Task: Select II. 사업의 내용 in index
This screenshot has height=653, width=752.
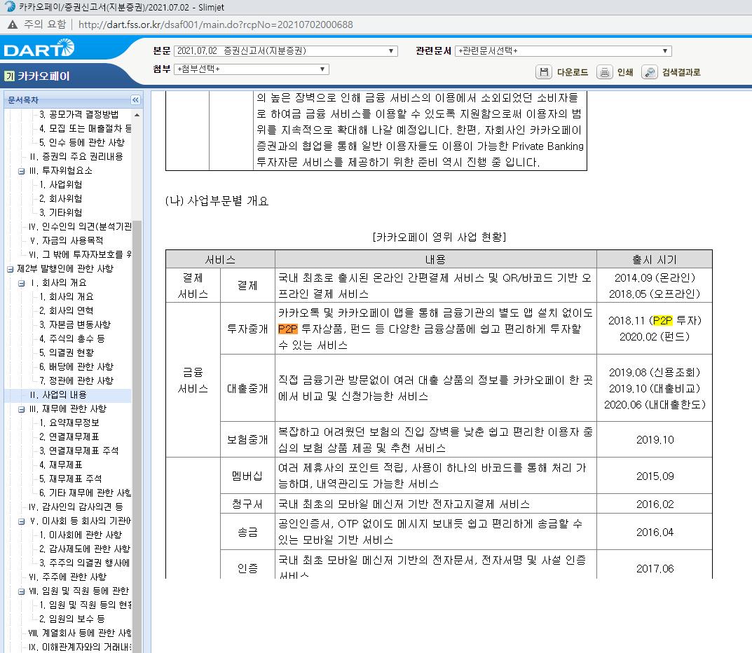Action: tap(58, 394)
